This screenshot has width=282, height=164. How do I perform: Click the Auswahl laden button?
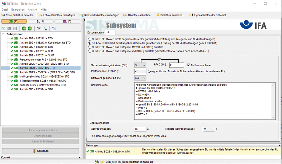pos(40,136)
